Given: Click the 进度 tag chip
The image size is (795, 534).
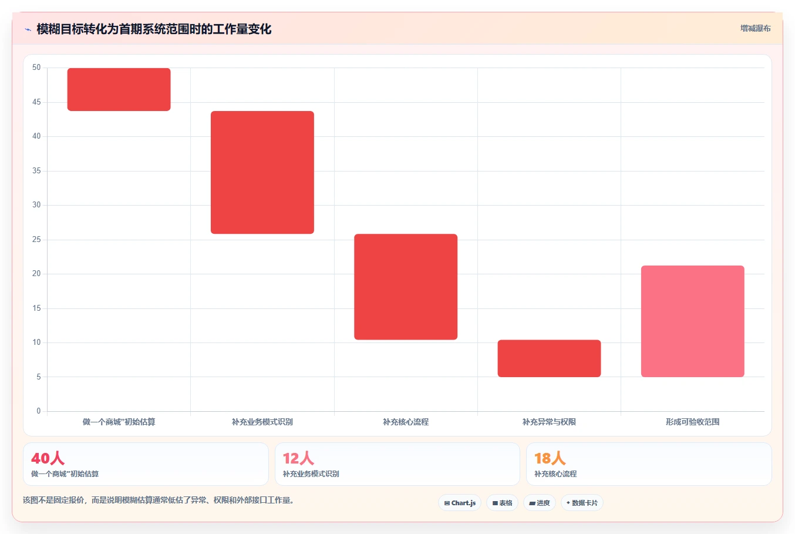Looking at the screenshot, I should (x=540, y=503).
